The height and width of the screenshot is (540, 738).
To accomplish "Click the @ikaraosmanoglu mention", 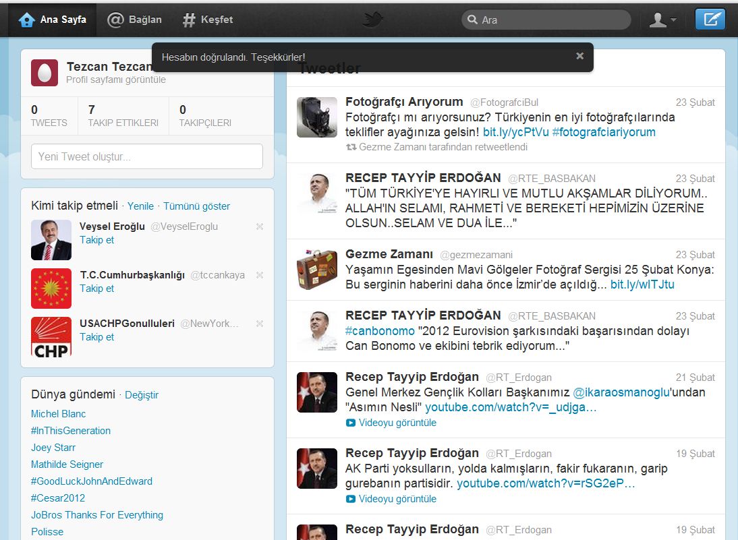I will (621, 392).
